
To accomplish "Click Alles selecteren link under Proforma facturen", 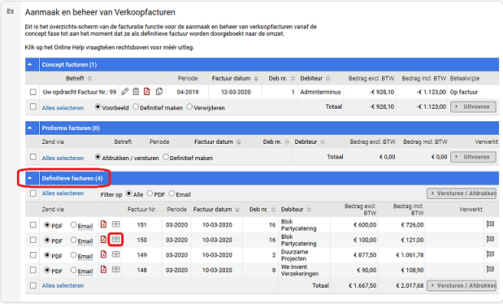I will [63, 158].
